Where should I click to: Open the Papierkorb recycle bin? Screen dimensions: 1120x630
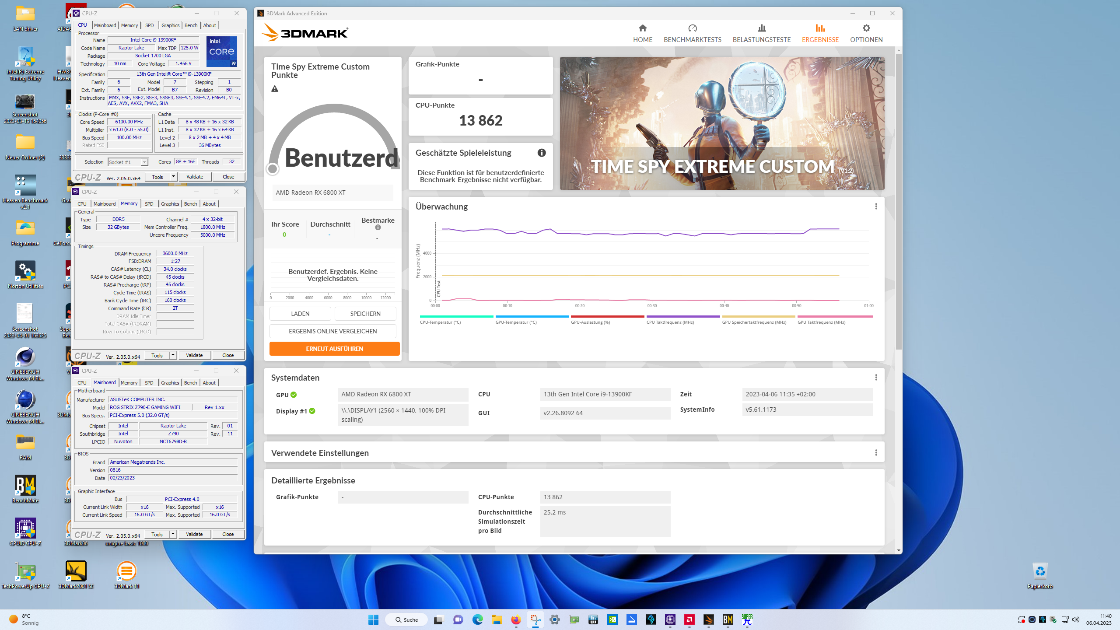1040,575
